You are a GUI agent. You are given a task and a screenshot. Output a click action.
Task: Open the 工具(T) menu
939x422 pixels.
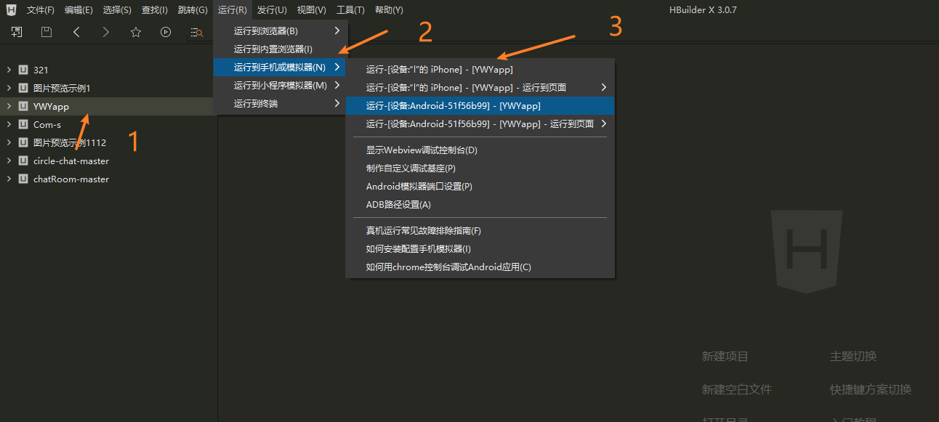coord(350,10)
